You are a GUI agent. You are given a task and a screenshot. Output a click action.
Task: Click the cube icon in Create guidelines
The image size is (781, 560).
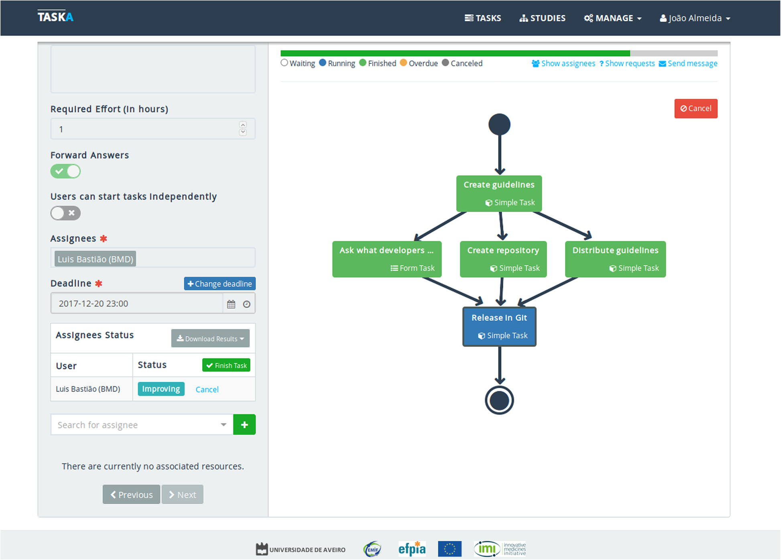[488, 203]
